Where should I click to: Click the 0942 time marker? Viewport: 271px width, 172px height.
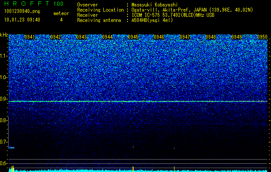point(56,37)
